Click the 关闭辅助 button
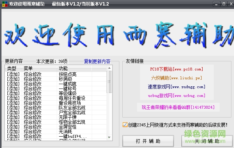This screenshot has height=148, width=234. tap(207, 141)
